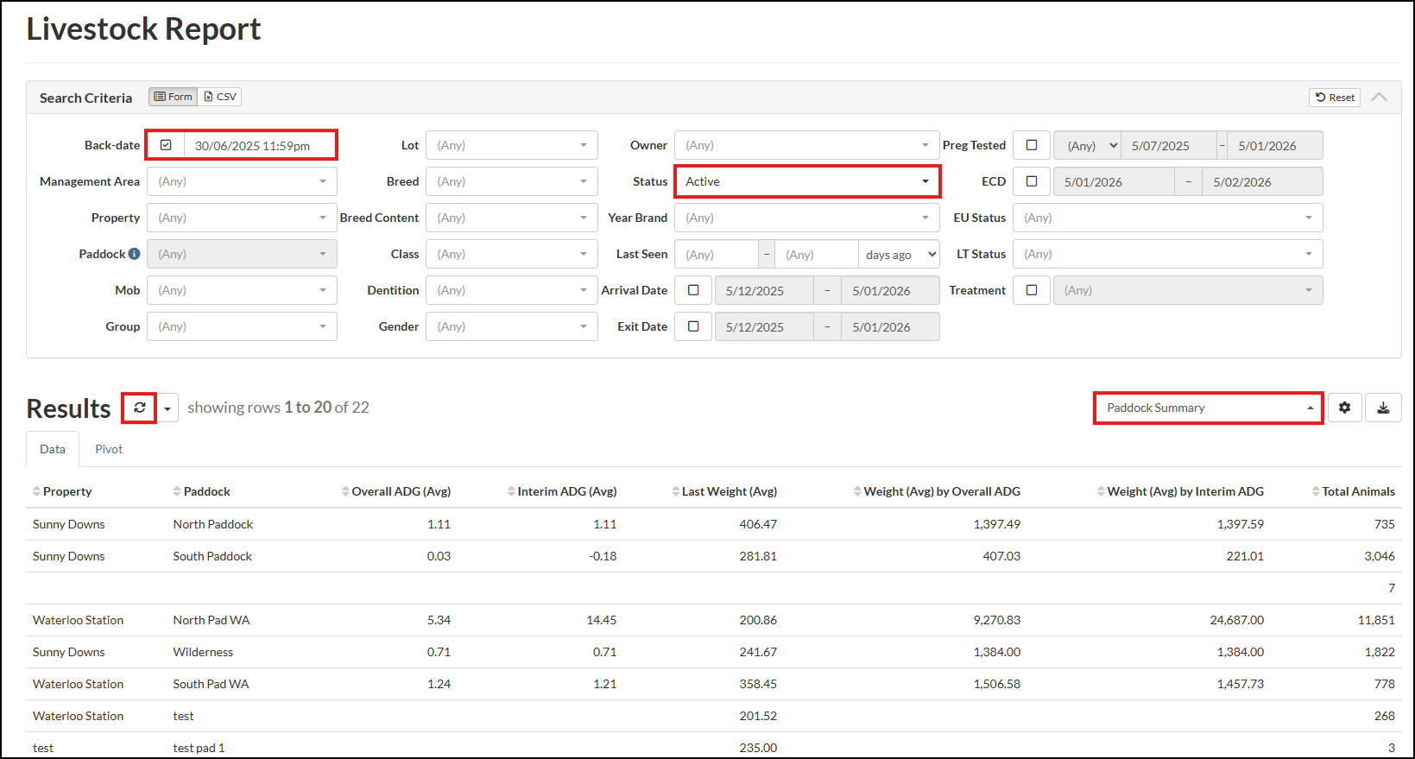Open the Status dropdown showing Active
This screenshot has width=1415, height=759.
pyautogui.click(x=806, y=181)
